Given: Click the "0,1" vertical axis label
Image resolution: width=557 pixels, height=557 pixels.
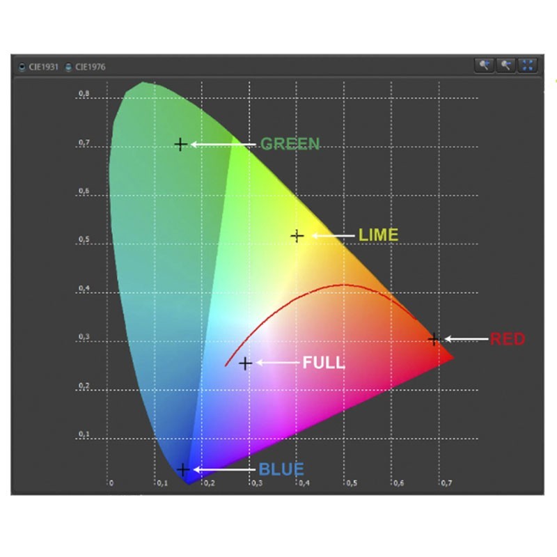Looking at the screenshot, I should coord(84,434).
